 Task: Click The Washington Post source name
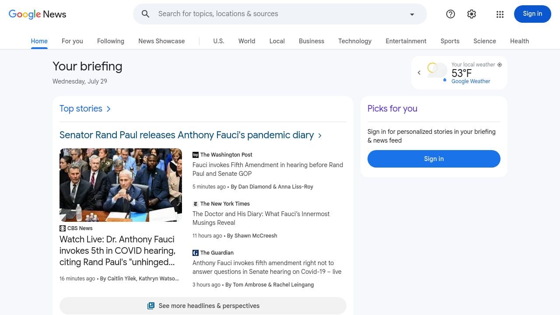click(x=226, y=155)
